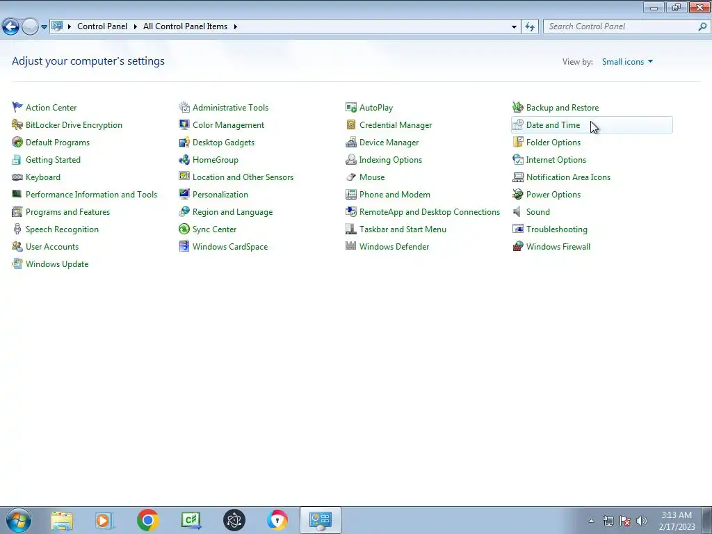Open the Phone and Modem link
This screenshot has height=534, width=712.
395,195
